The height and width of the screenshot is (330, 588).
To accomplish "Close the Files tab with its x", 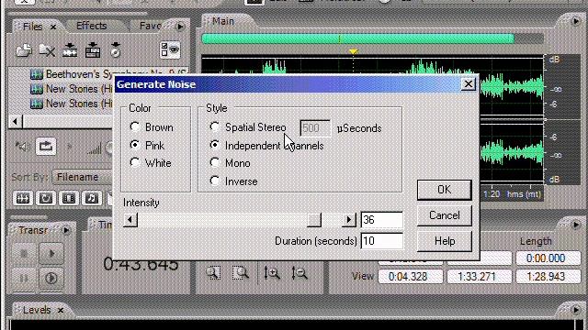I will point(53,27).
